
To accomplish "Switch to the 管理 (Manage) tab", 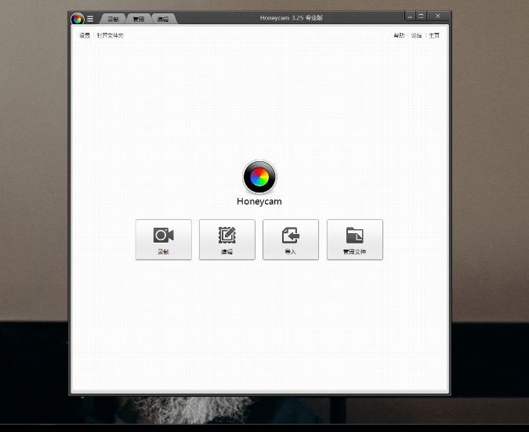I will click(138, 20).
